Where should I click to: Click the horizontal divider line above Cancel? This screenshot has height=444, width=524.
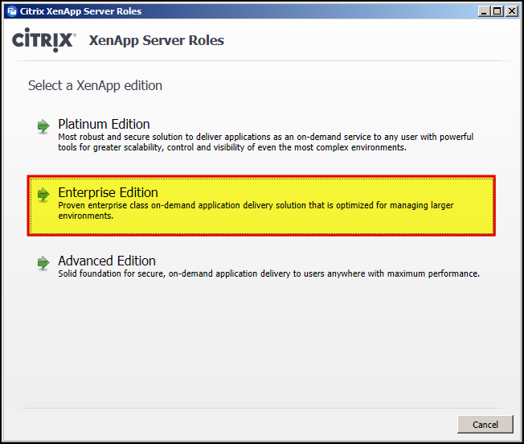click(262, 408)
